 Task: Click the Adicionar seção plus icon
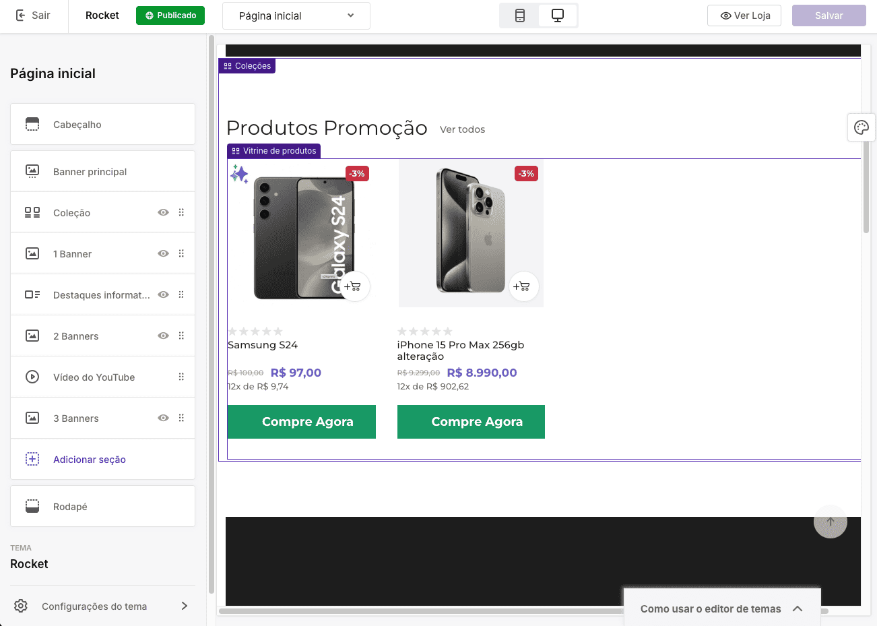[x=32, y=459]
